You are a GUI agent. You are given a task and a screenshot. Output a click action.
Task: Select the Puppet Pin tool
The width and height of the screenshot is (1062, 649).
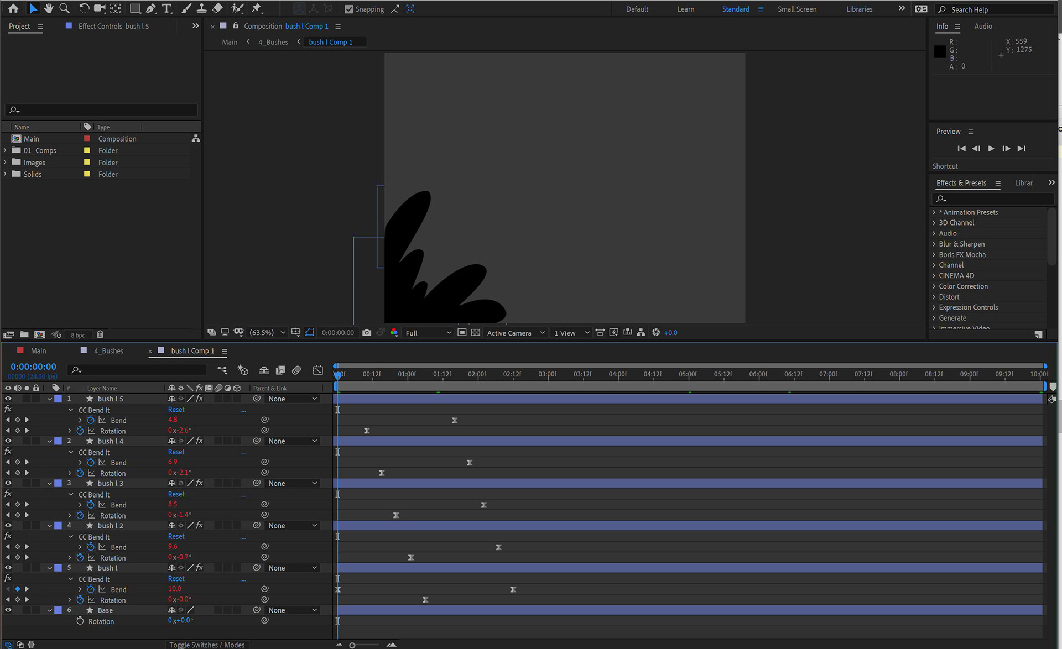click(256, 8)
